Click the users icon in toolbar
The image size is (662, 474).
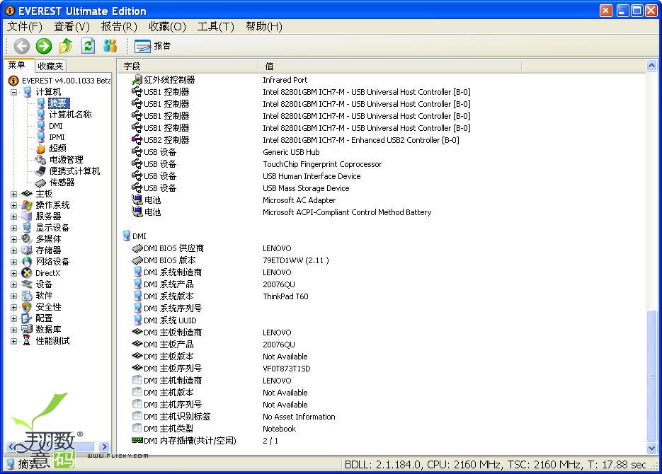110,46
